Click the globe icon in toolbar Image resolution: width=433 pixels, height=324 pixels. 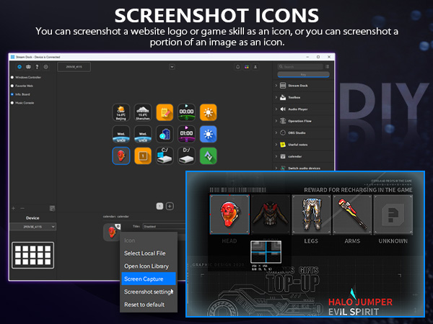click(x=28, y=67)
